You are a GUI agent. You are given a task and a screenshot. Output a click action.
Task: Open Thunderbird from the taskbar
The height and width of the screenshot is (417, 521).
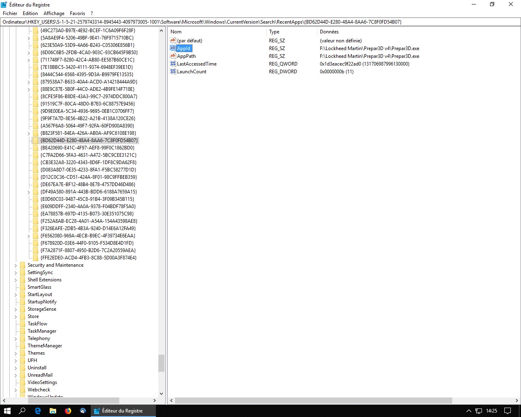(x=83, y=411)
